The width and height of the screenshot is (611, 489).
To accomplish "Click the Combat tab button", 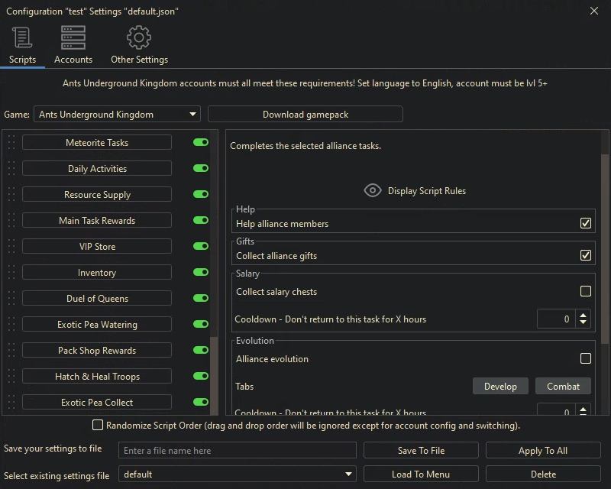I will (x=563, y=386).
